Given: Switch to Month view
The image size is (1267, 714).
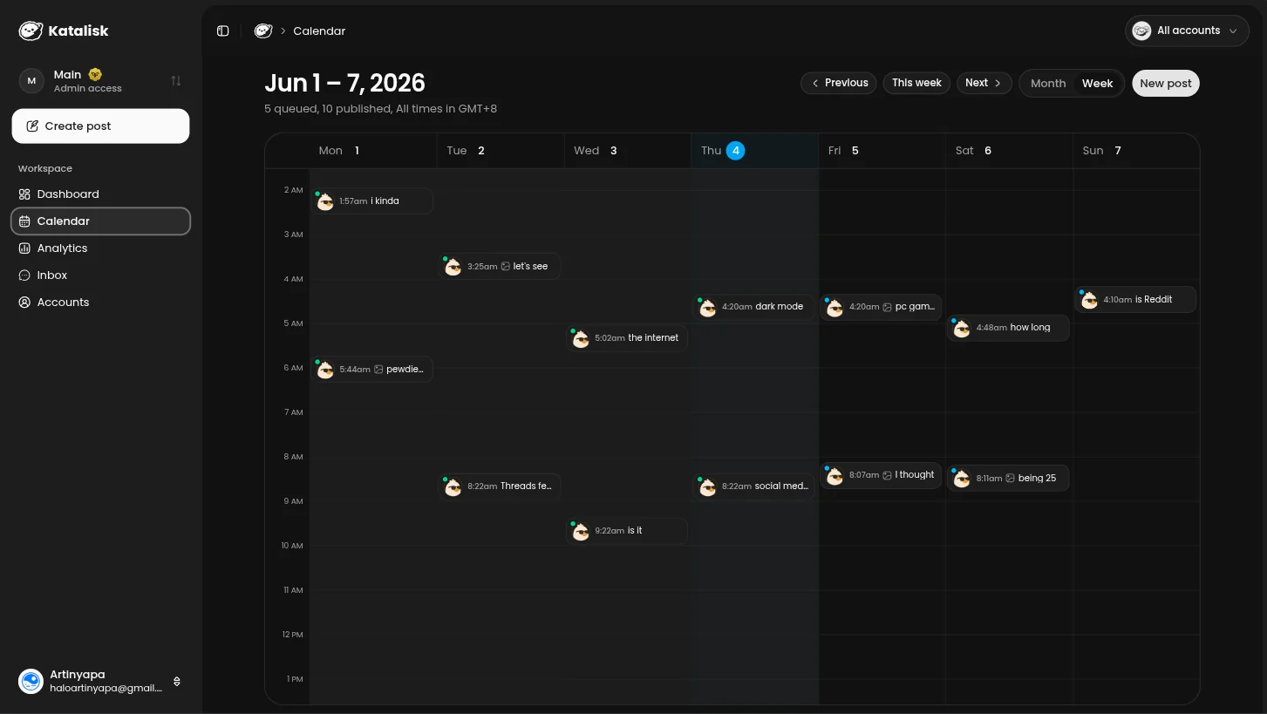Looking at the screenshot, I should (1048, 83).
